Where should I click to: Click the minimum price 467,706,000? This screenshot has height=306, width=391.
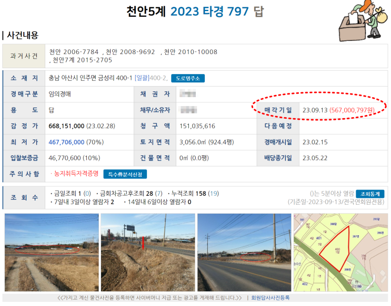tap(66, 142)
